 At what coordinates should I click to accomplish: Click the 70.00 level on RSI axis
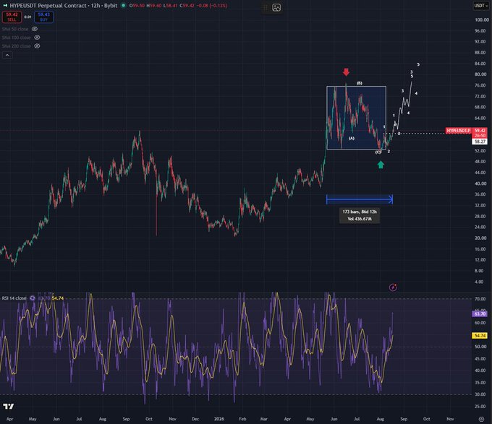480,299
